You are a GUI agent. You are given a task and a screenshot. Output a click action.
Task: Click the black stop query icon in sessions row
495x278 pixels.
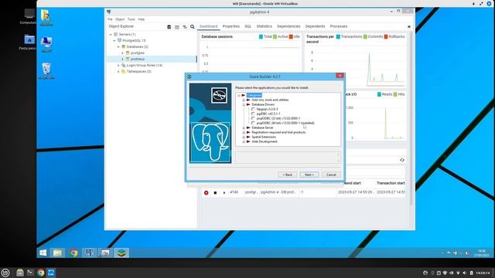coord(215,192)
